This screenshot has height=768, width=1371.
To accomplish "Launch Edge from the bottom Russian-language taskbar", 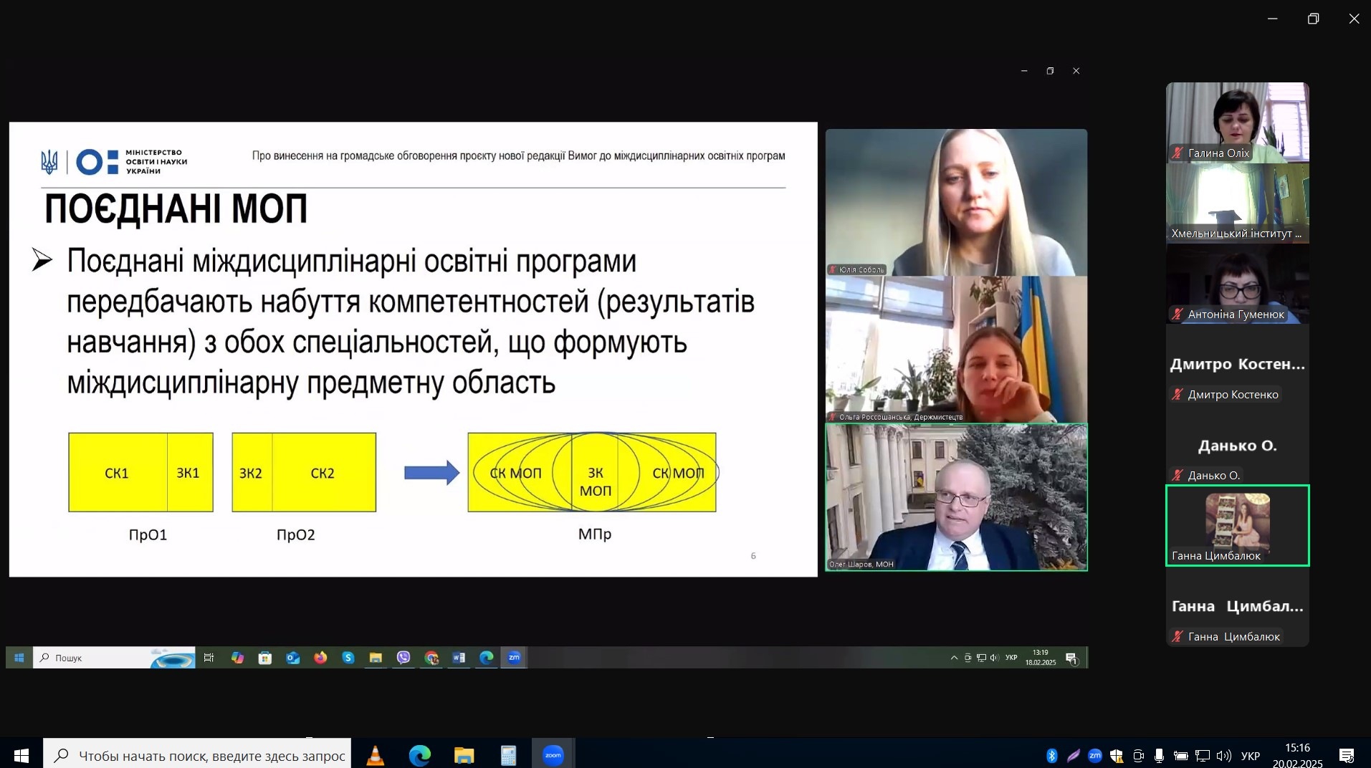I will coord(419,755).
